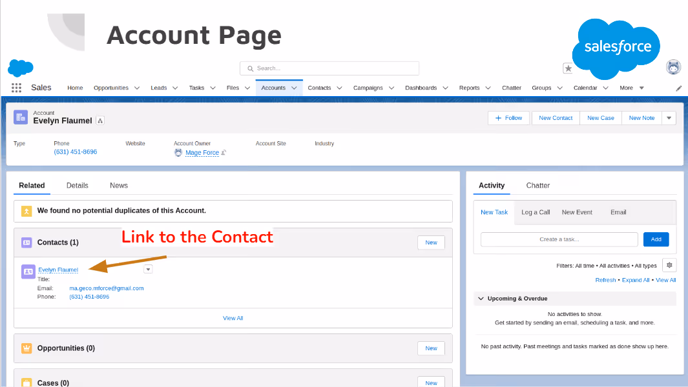Screen dimensions: 688x387
Task: Select the Log a Call tab
Action: tap(536, 212)
